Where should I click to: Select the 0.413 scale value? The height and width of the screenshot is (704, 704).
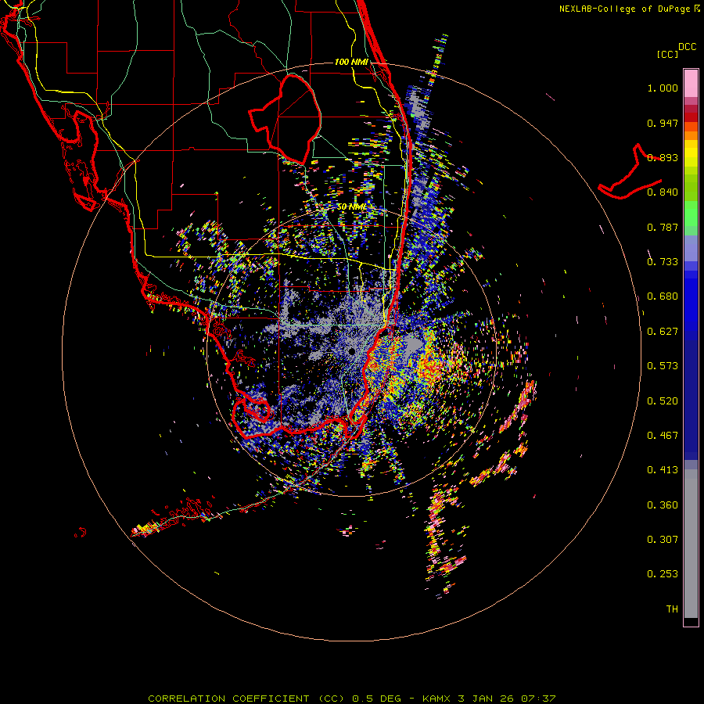pyautogui.click(x=663, y=470)
